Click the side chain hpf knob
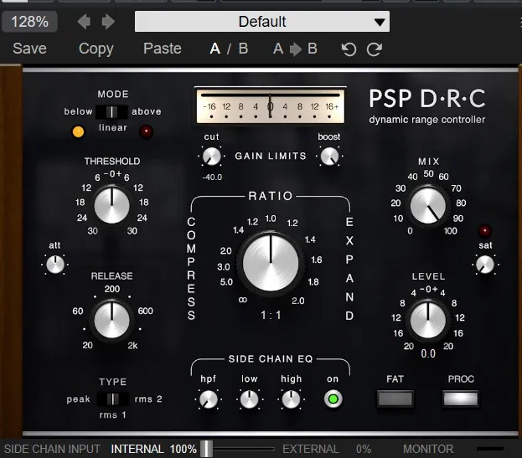Image resolution: width=522 pixels, height=458 pixels. click(208, 399)
